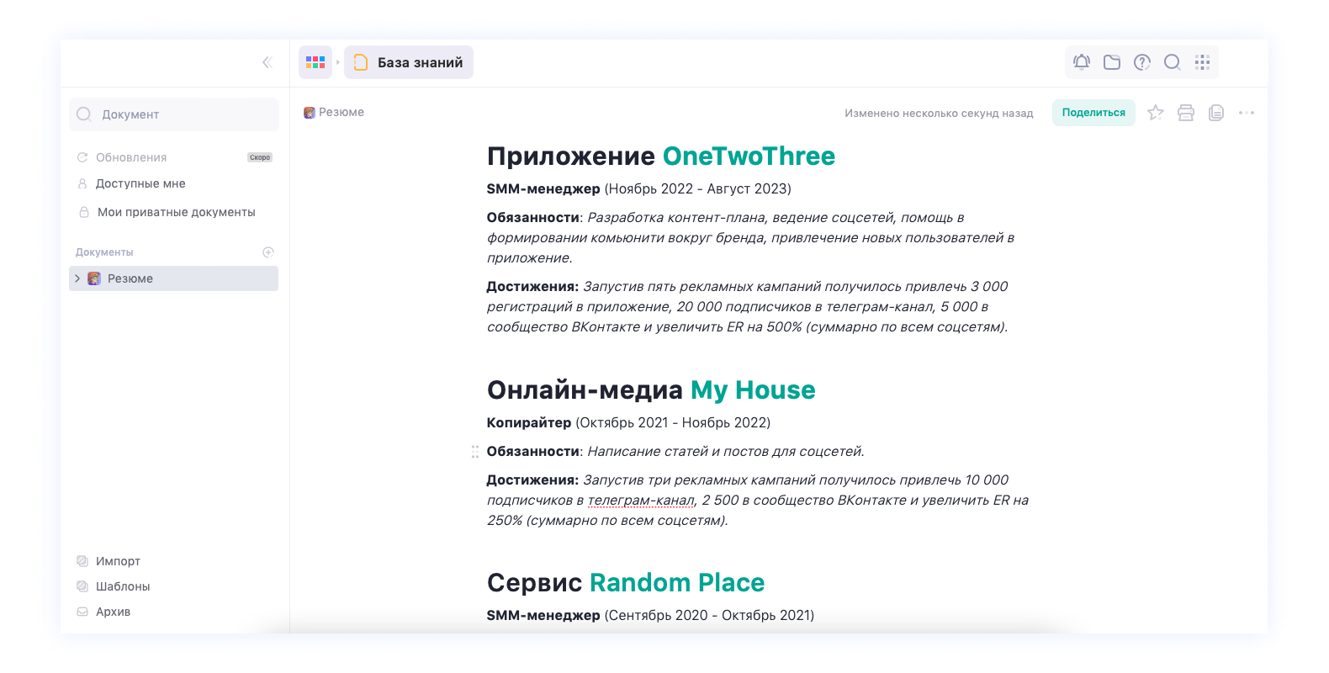Open Мои приватные документы

(176, 212)
